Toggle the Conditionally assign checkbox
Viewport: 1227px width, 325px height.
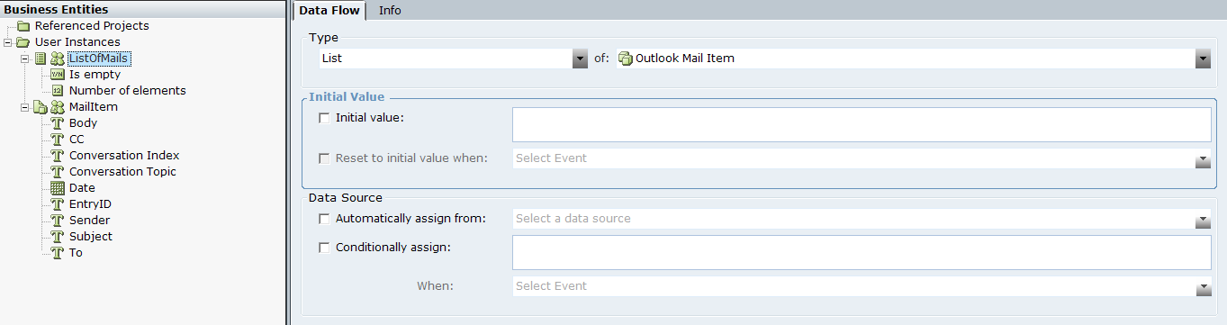coord(325,248)
